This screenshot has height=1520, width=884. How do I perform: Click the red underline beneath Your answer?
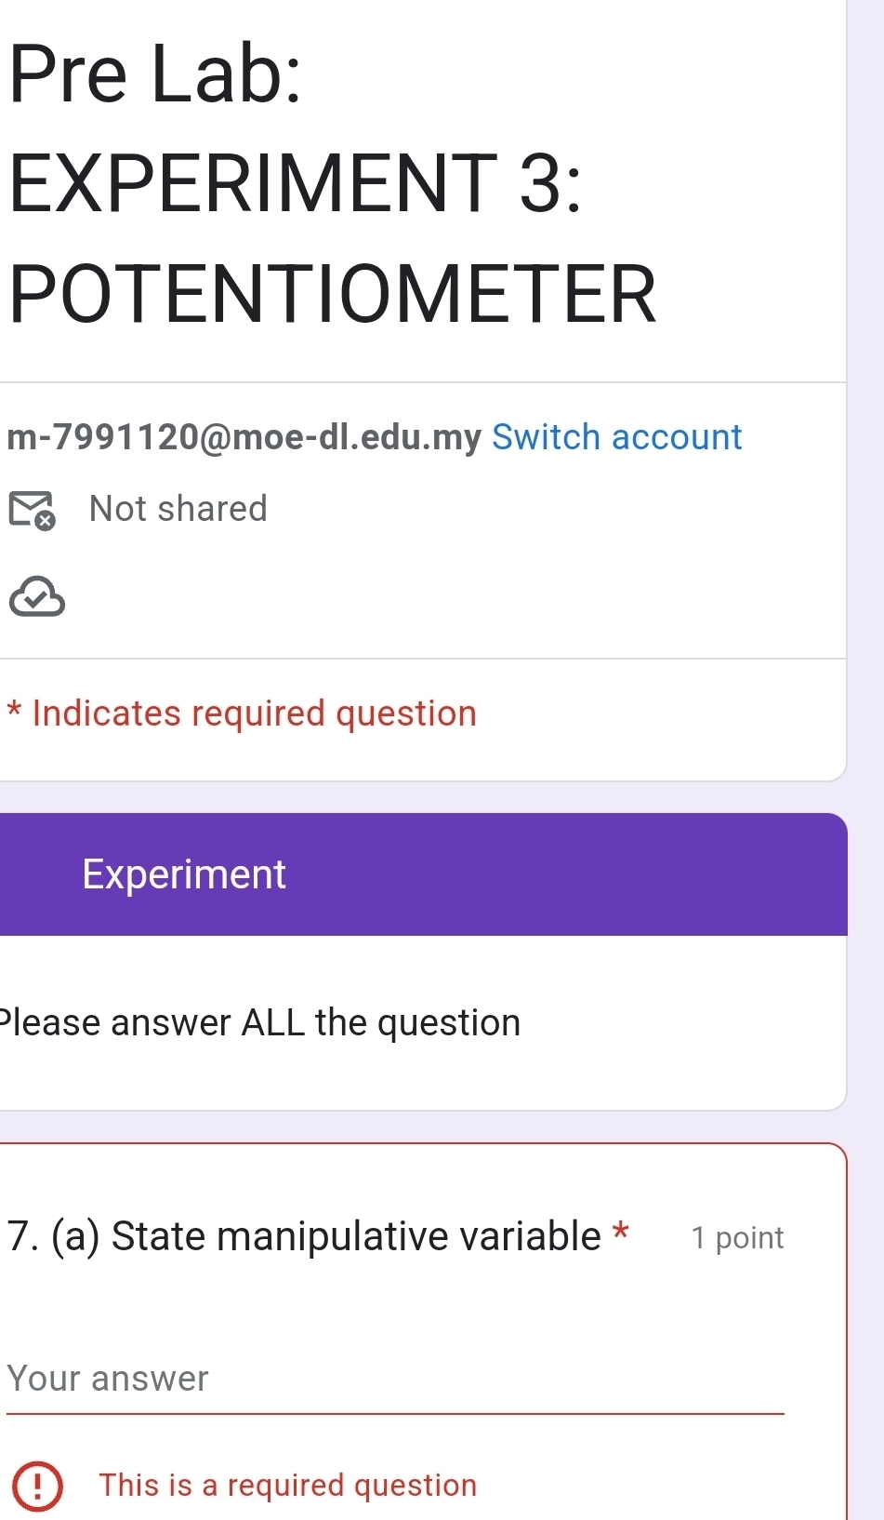[394, 1413]
